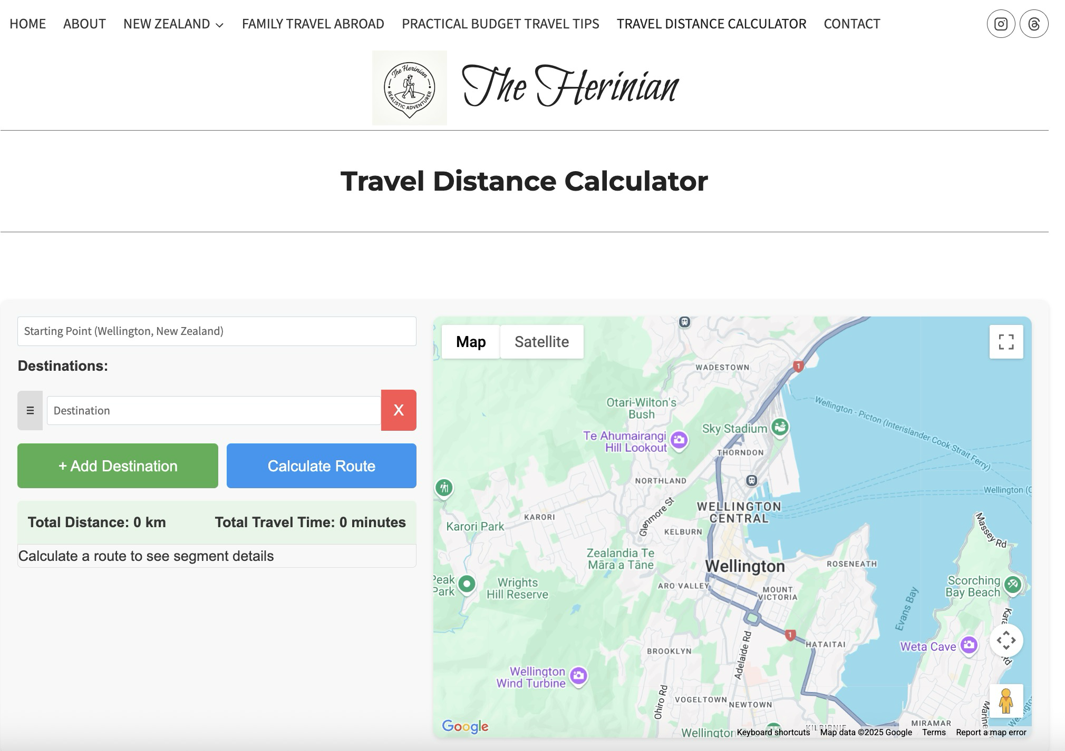Go to the CONTACT page
Image resolution: width=1065 pixels, height=751 pixels.
851,24
